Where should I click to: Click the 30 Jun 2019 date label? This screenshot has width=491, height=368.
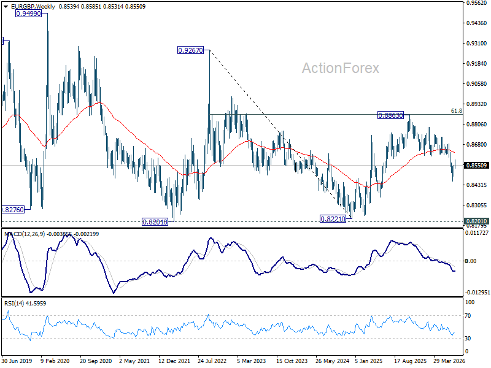click(17, 361)
